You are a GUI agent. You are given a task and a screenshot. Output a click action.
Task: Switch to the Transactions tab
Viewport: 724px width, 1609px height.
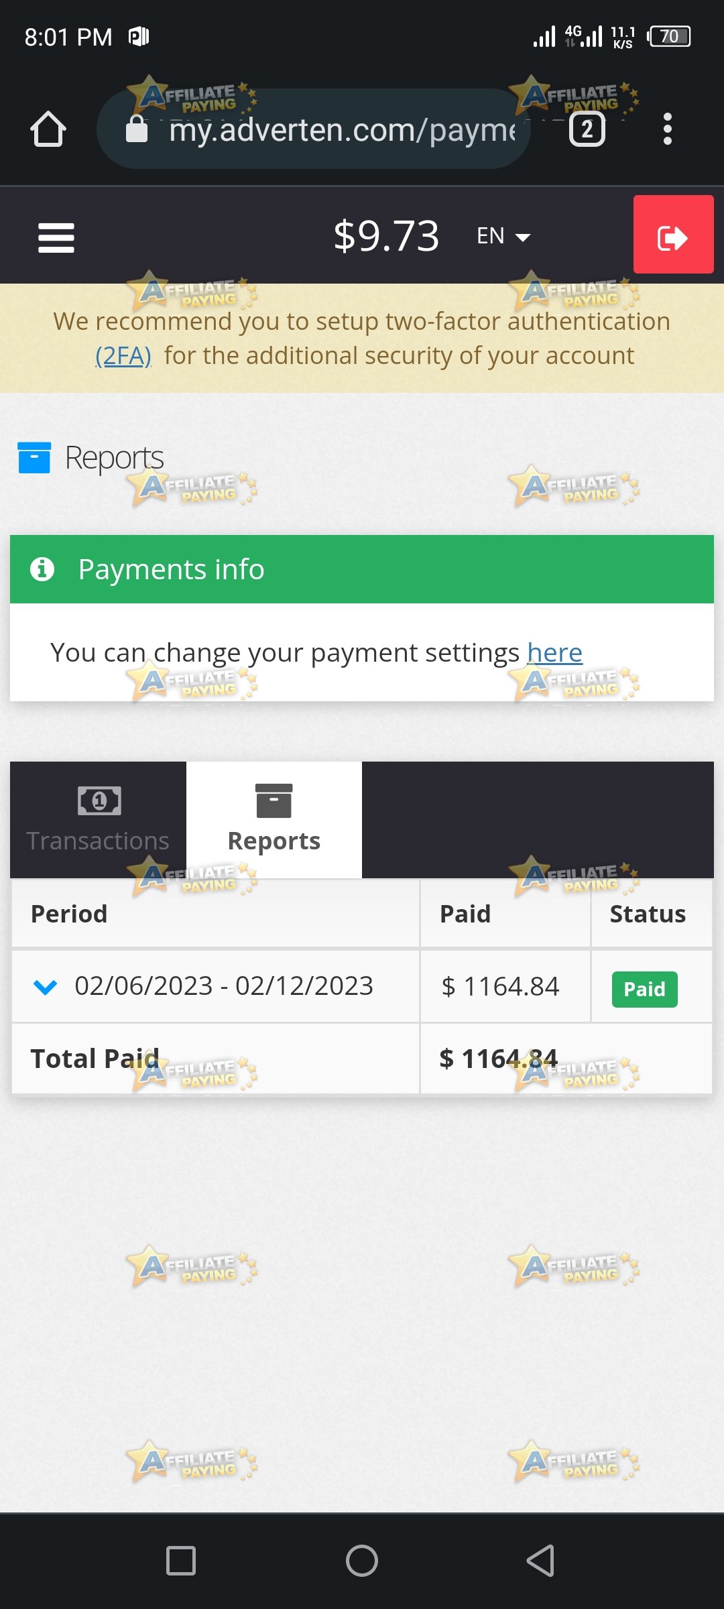click(98, 820)
